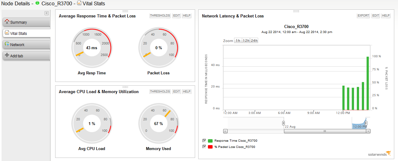Set chart zoom to 24h
Viewport: 398px width, 161px height.
click(254, 40)
